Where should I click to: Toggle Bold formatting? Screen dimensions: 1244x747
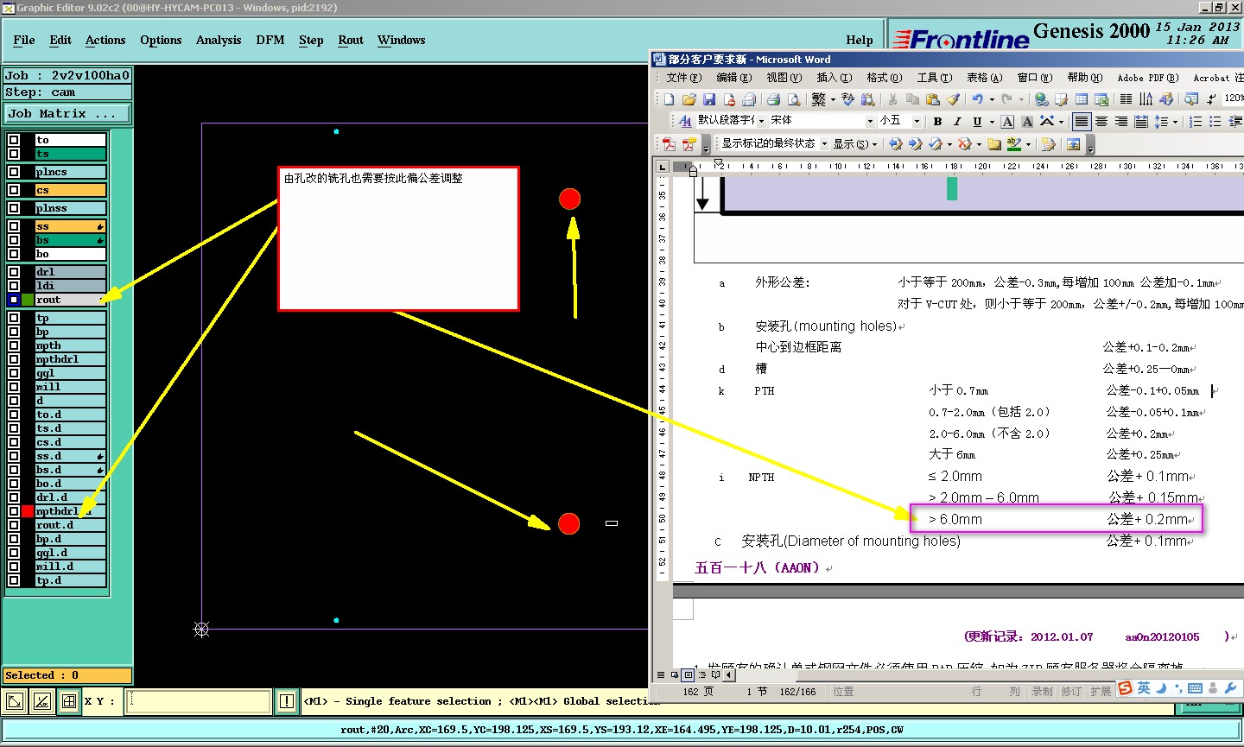click(x=937, y=122)
